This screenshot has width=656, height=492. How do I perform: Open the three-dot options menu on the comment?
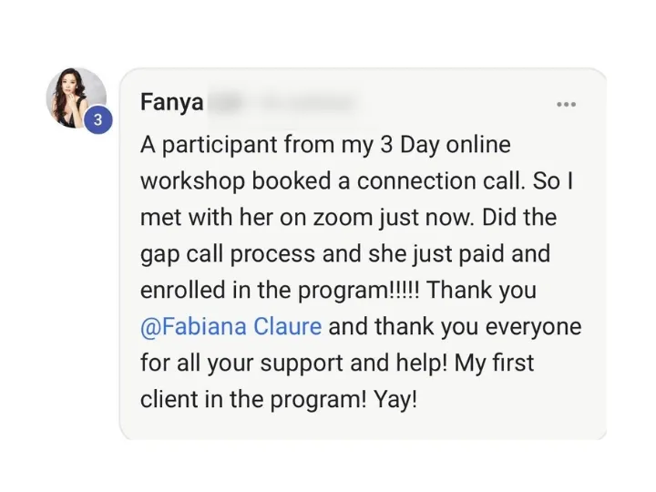pos(566,104)
